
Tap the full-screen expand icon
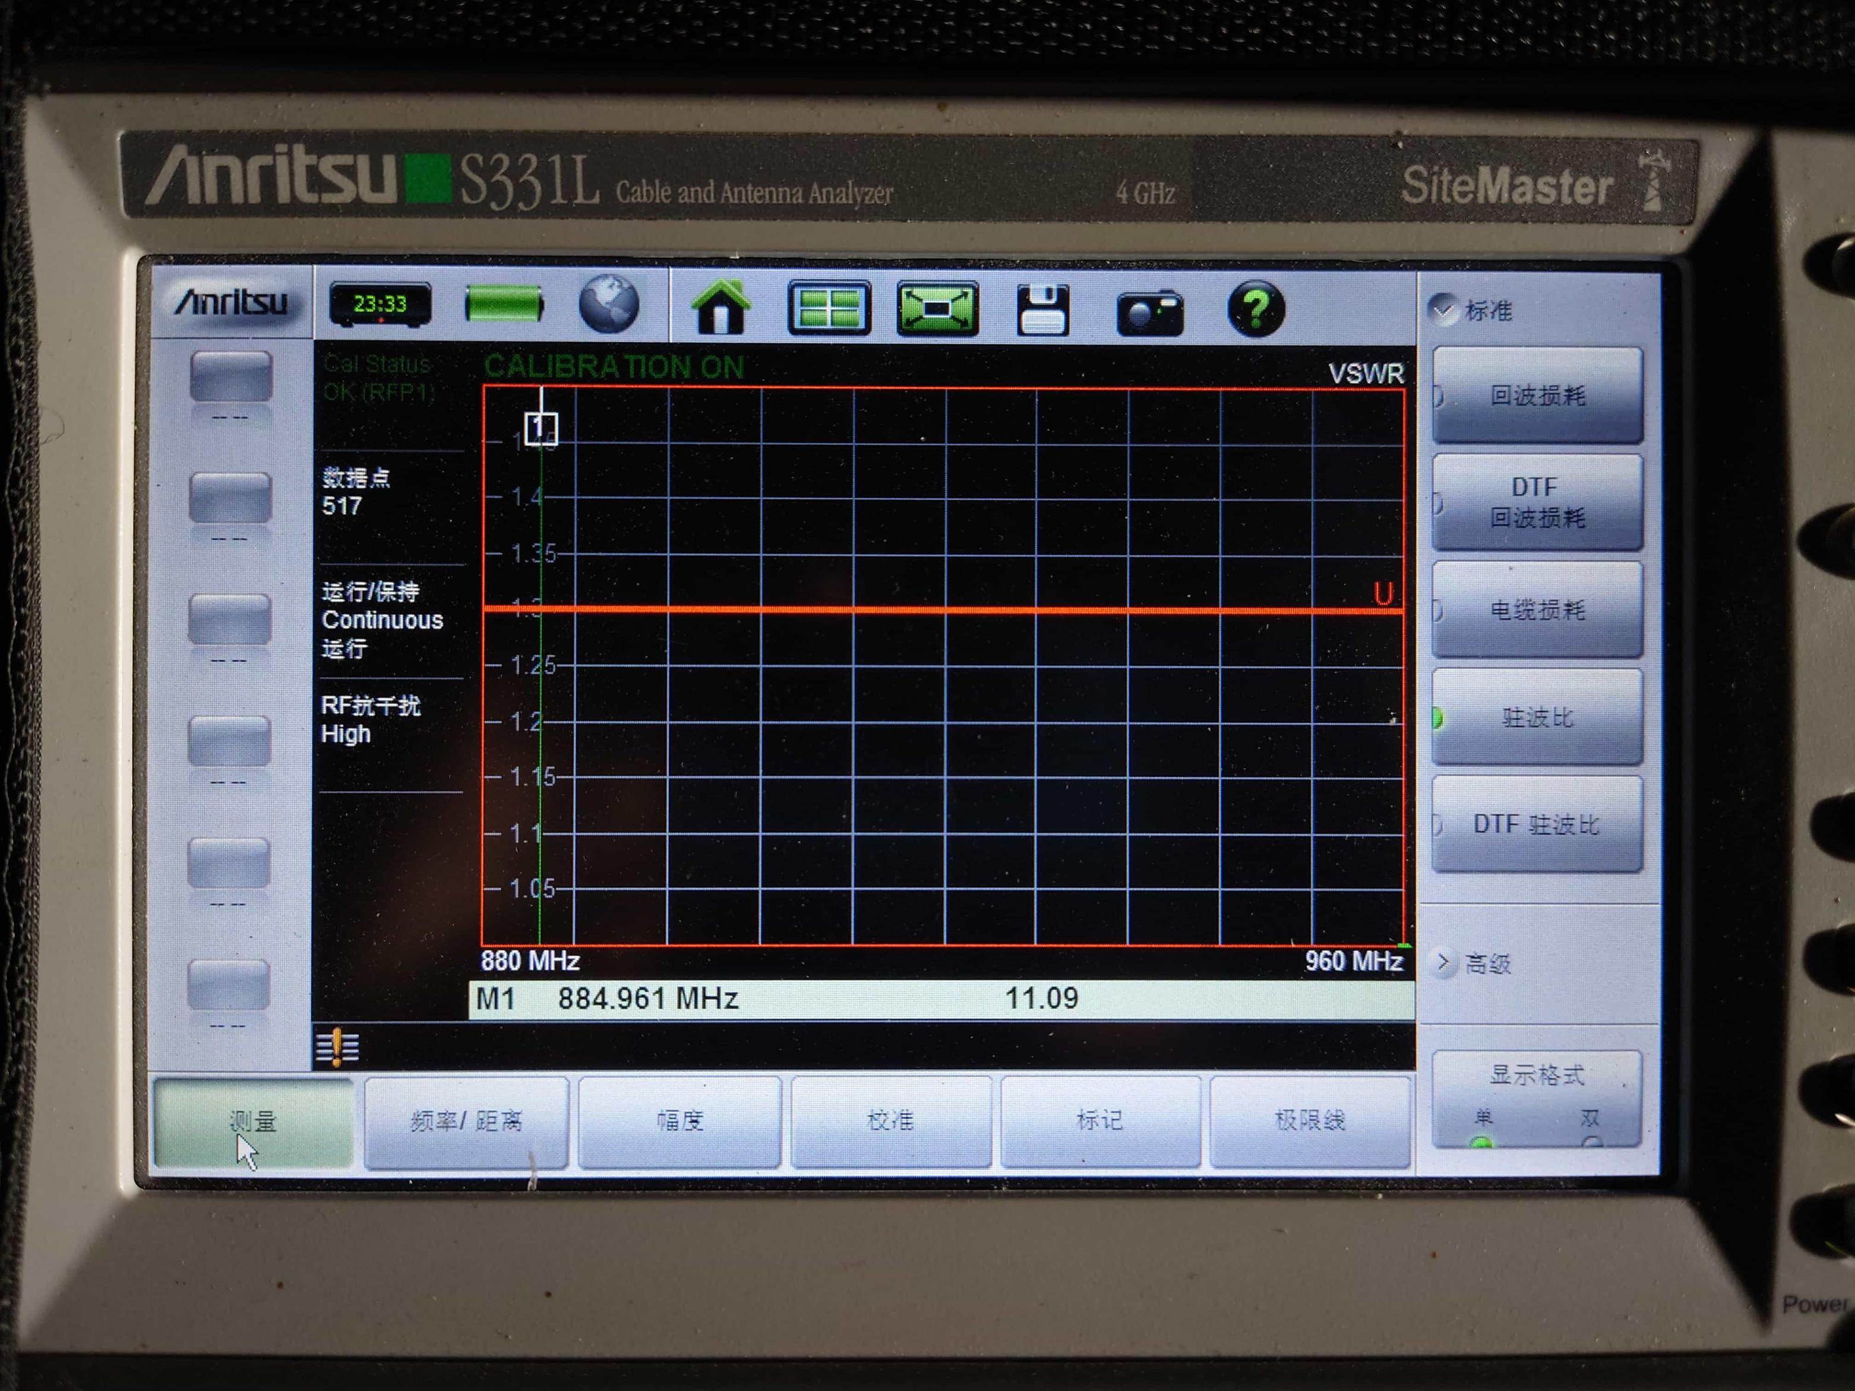pos(937,309)
